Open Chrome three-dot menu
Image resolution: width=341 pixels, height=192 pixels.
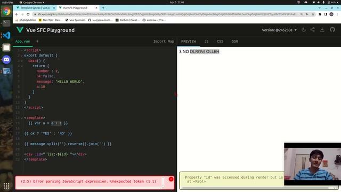337,14
